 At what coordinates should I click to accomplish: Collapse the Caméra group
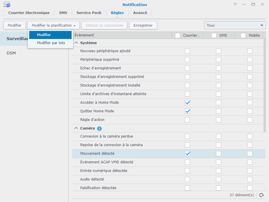[x=76, y=128]
